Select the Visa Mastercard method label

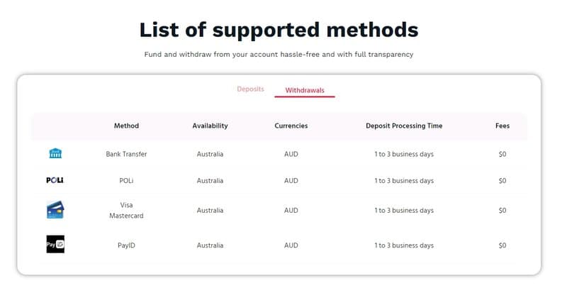127,210
